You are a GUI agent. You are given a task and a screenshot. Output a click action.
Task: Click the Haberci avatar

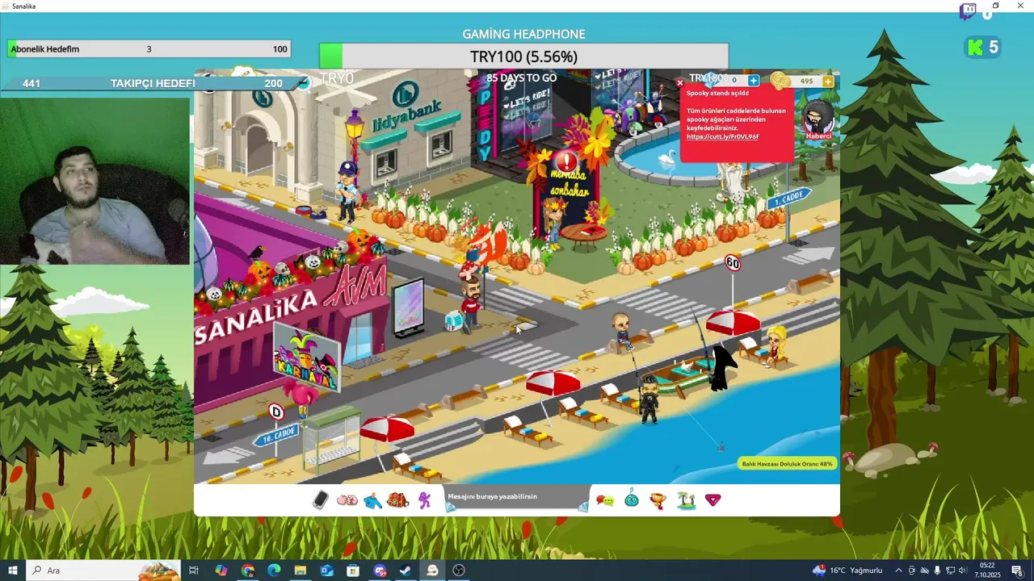click(818, 119)
